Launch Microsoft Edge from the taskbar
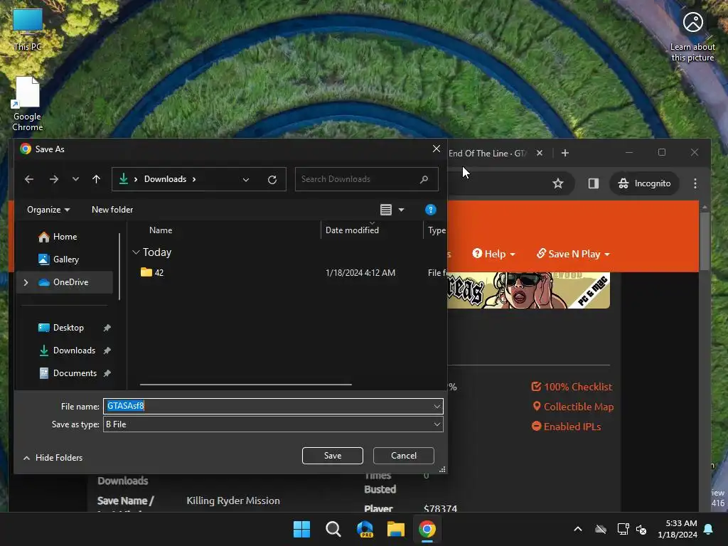 pyautogui.click(x=365, y=529)
